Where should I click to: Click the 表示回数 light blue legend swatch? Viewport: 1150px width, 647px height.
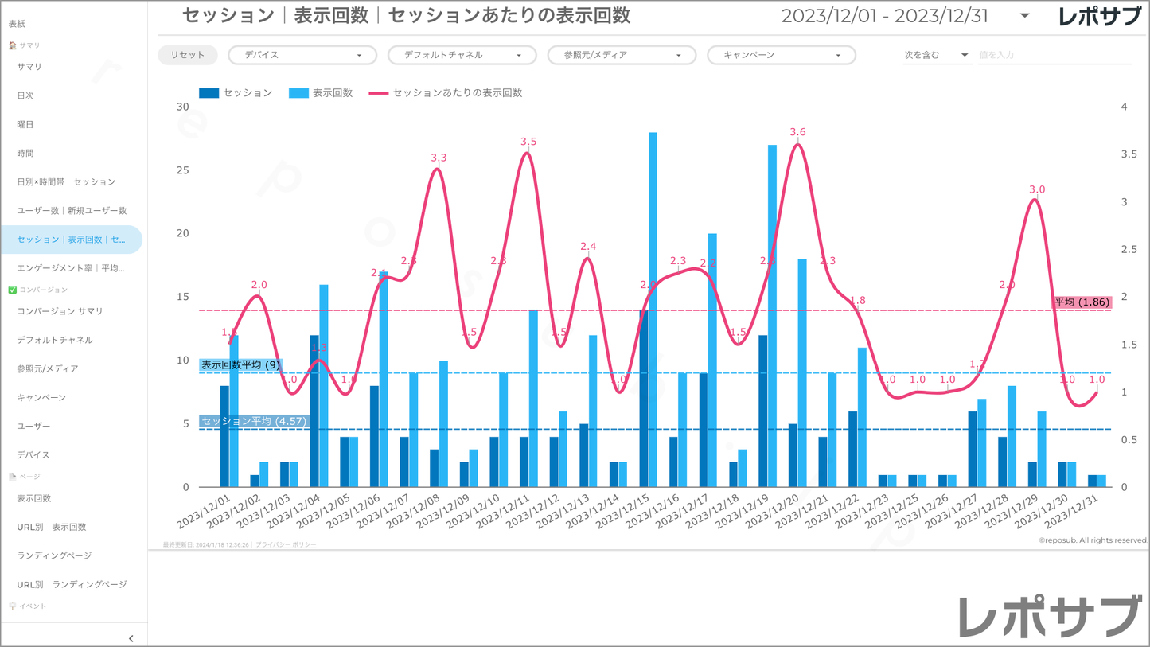[x=298, y=93]
